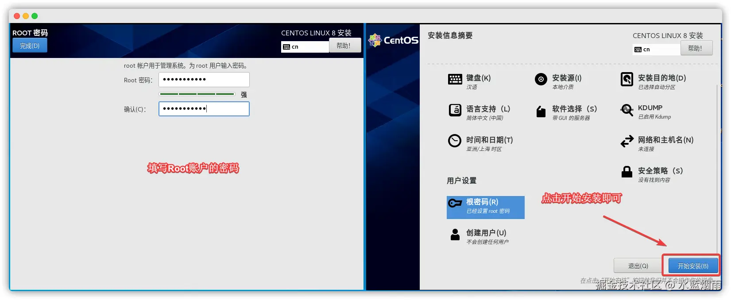Open 语言支持(L) label text

tap(488, 109)
